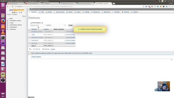Click the browser address bar
174x98 pixels.
[x=78, y=7]
